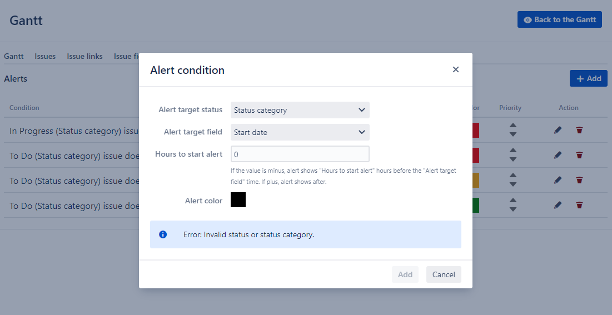Expand the Alert target field dropdown
The height and width of the screenshot is (315, 612).
(x=300, y=132)
